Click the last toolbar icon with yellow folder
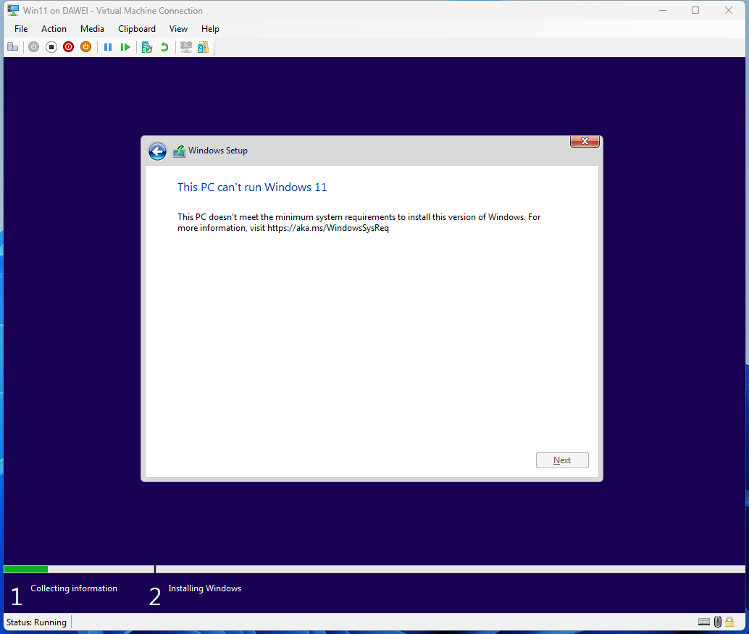 pos(203,47)
